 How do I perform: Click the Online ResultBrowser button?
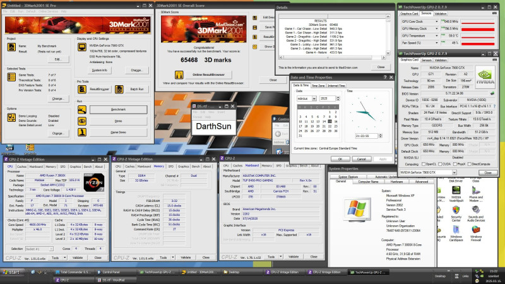click(x=208, y=74)
